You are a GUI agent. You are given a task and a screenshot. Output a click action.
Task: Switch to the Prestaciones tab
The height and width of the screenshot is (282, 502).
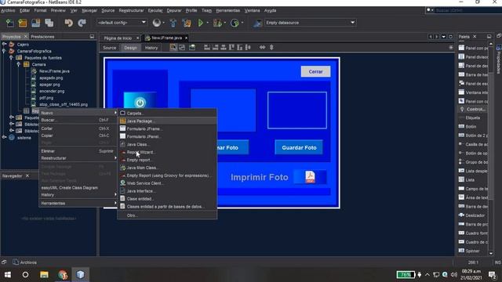[42, 37]
